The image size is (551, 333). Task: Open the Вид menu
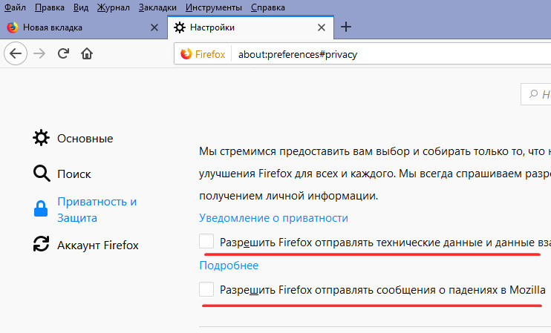[x=81, y=7]
